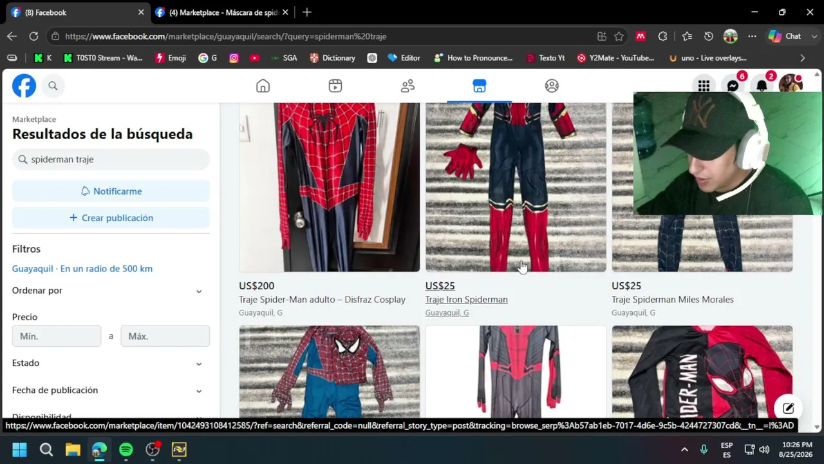This screenshot has width=824, height=464.
Task: Open the Traje Spiderman Miles Morales title
Action: click(673, 300)
